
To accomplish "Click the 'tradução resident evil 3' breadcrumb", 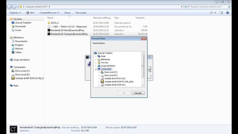I will (36, 7).
